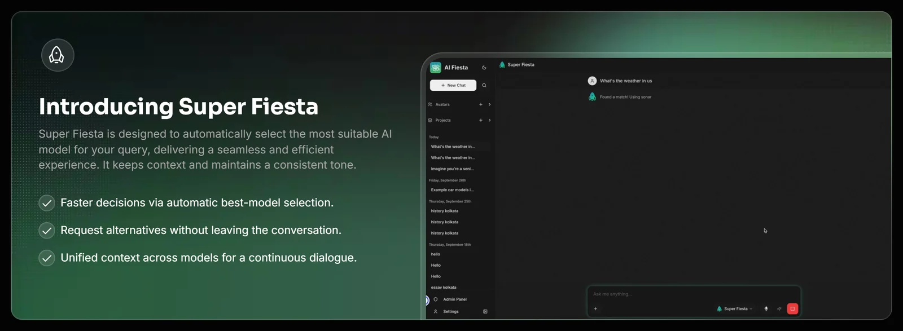903x331 pixels.
Task: Stop the response with the red button
Action: coord(792,308)
